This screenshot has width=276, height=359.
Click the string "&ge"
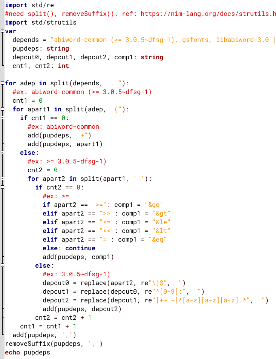[x=154, y=205]
